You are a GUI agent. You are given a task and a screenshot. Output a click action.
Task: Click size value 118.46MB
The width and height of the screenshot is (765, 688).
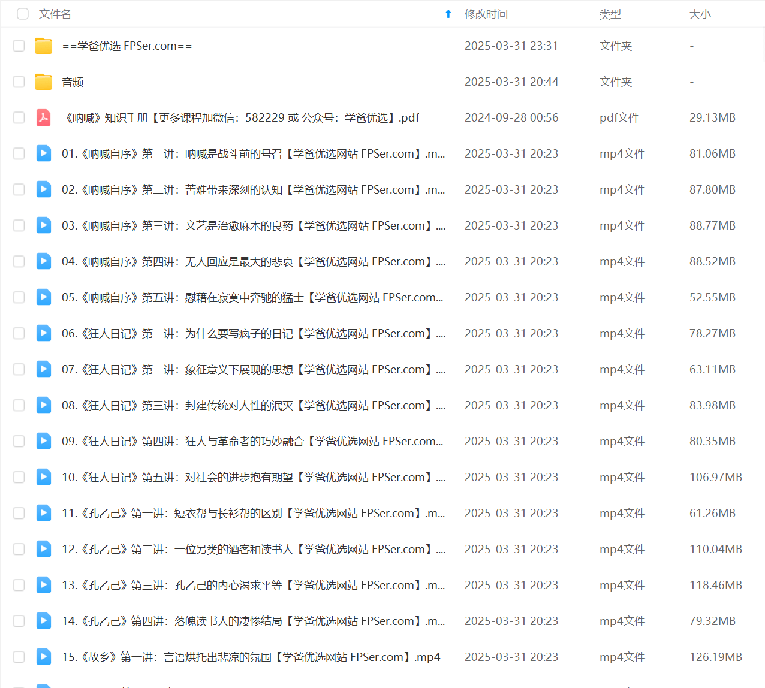[716, 585]
